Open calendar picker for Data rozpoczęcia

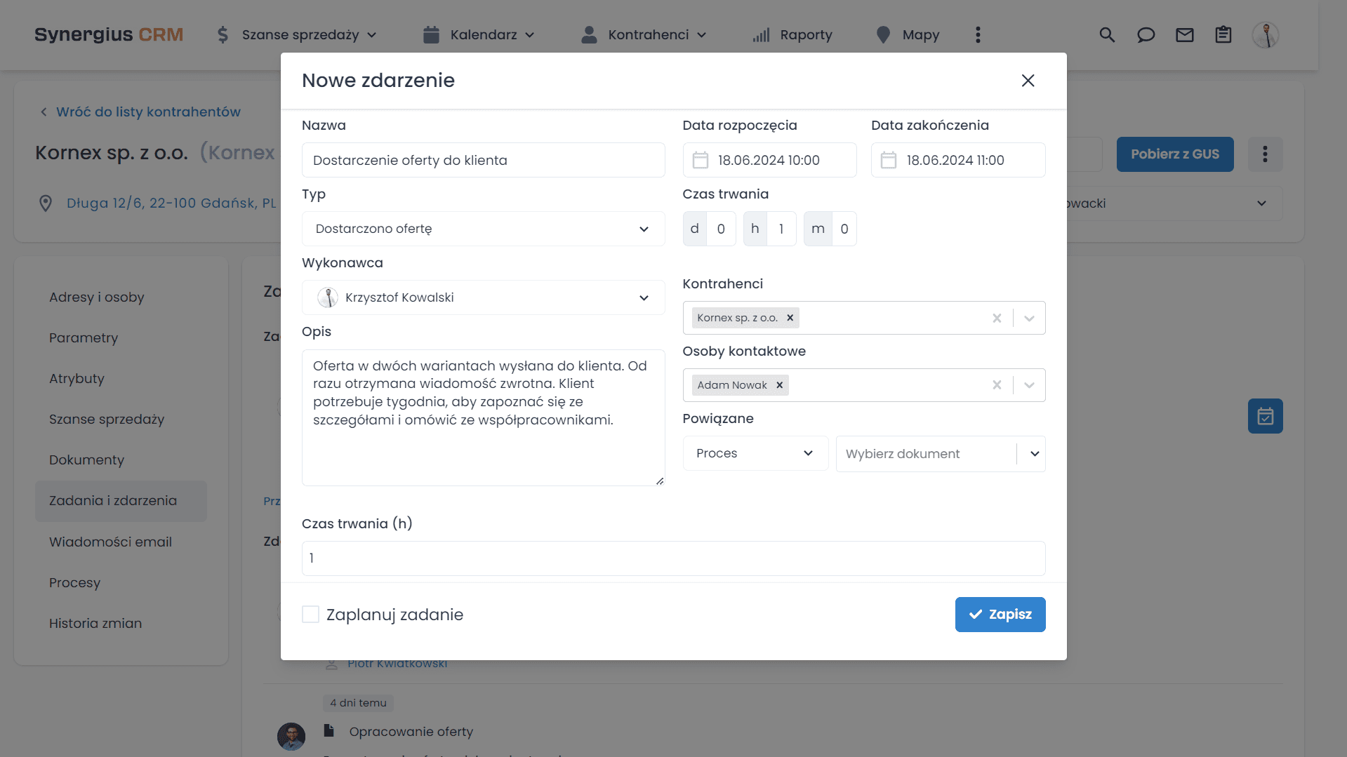point(700,160)
